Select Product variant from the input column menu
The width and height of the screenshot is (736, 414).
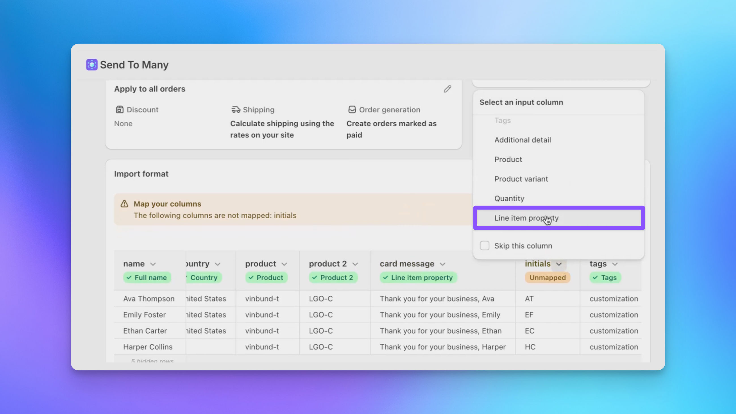[521, 179]
